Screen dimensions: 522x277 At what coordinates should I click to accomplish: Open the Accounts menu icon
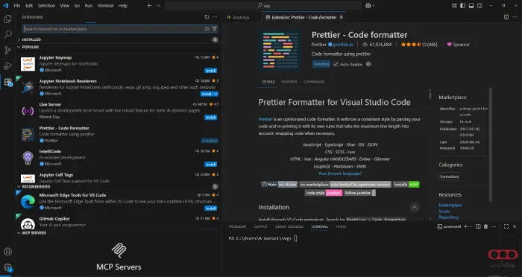pos(7,252)
